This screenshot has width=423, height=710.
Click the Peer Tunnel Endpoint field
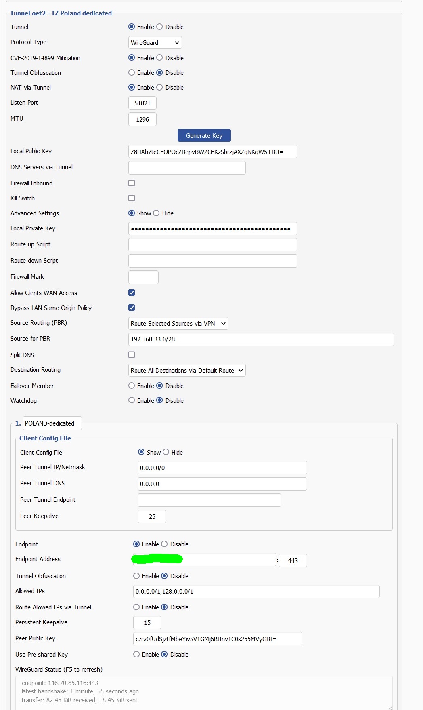[x=209, y=500]
